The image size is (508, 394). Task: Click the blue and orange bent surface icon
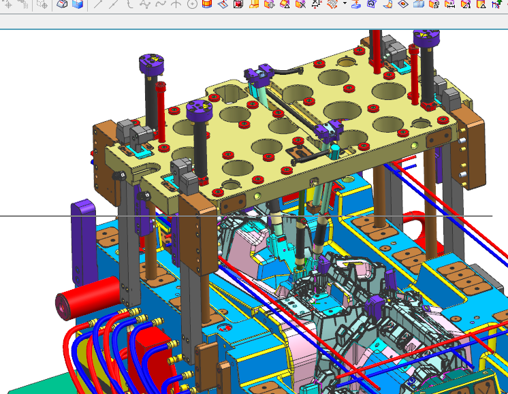pyautogui.click(x=387, y=4)
